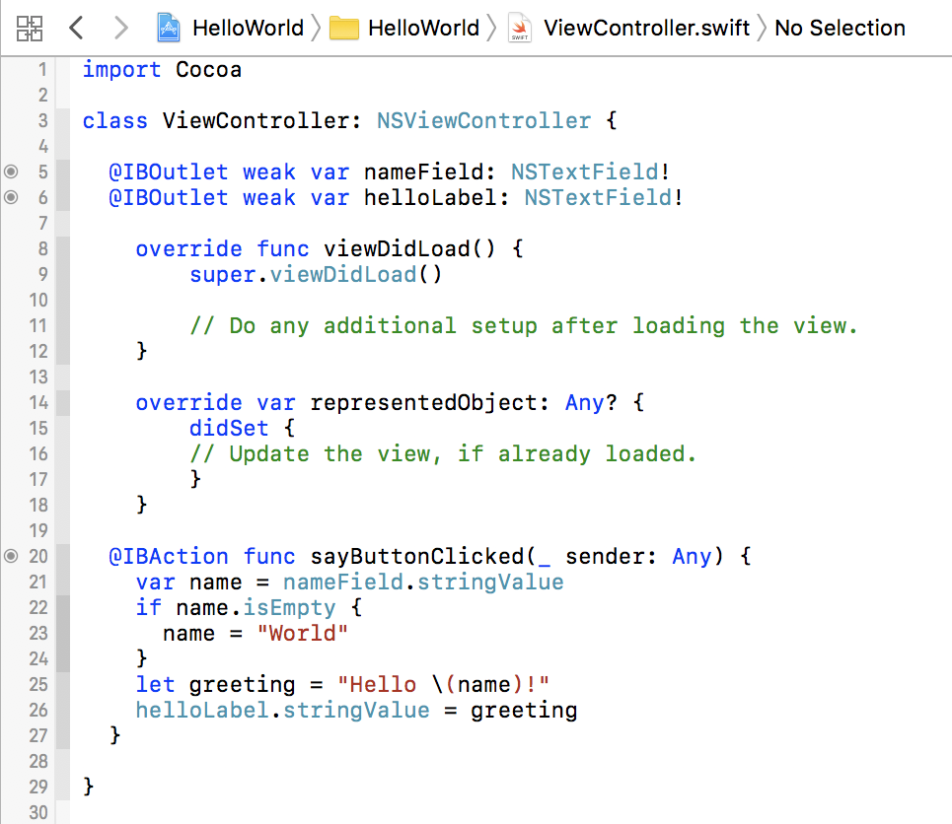Click the Swift file icon beside ViewController.swift

click(519, 28)
